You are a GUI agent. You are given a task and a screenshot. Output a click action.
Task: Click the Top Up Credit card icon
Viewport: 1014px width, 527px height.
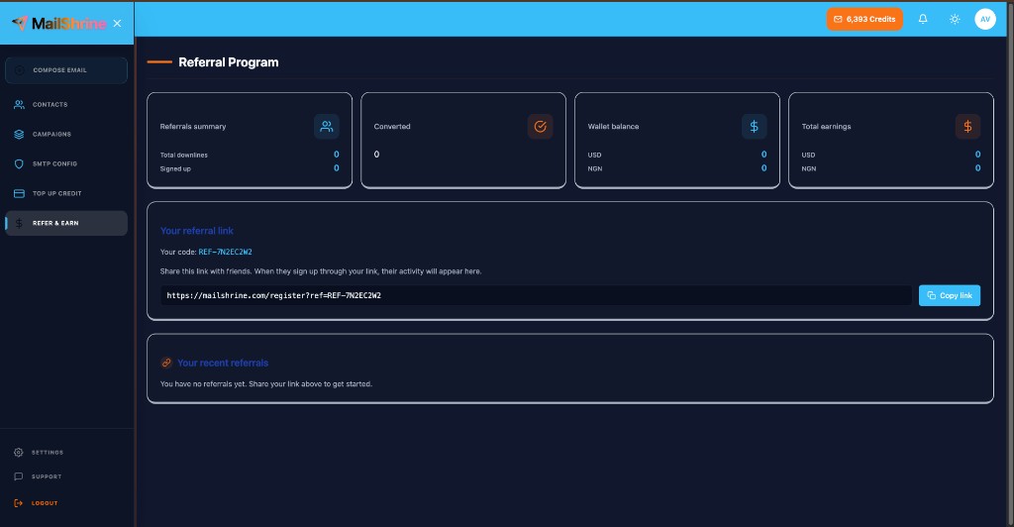(x=20, y=193)
